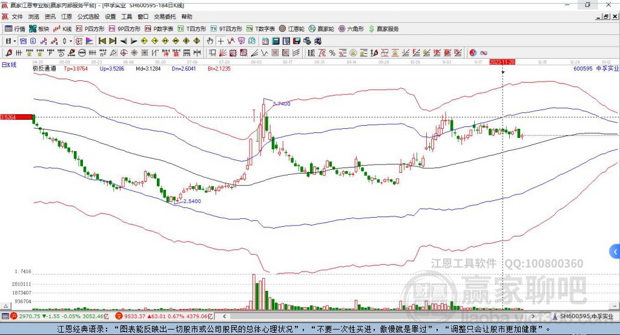This screenshot has height=335, width=620.
Task: Toggle the red 权 price-adjust icon
Action: [79, 41]
